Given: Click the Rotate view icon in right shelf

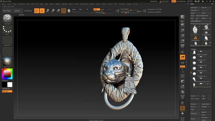Looking at the screenshot, I should point(182,92).
